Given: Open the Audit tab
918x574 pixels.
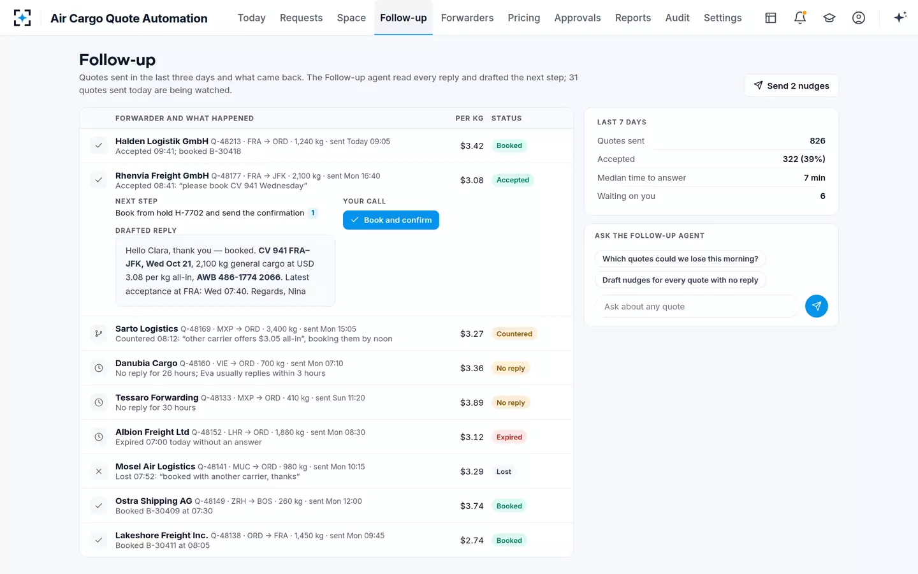Looking at the screenshot, I should click(677, 18).
